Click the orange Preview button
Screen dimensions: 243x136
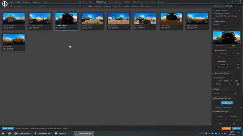[x=226, y=128]
